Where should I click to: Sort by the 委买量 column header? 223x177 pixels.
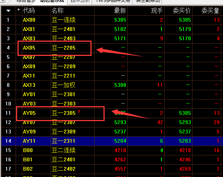point(210,11)
